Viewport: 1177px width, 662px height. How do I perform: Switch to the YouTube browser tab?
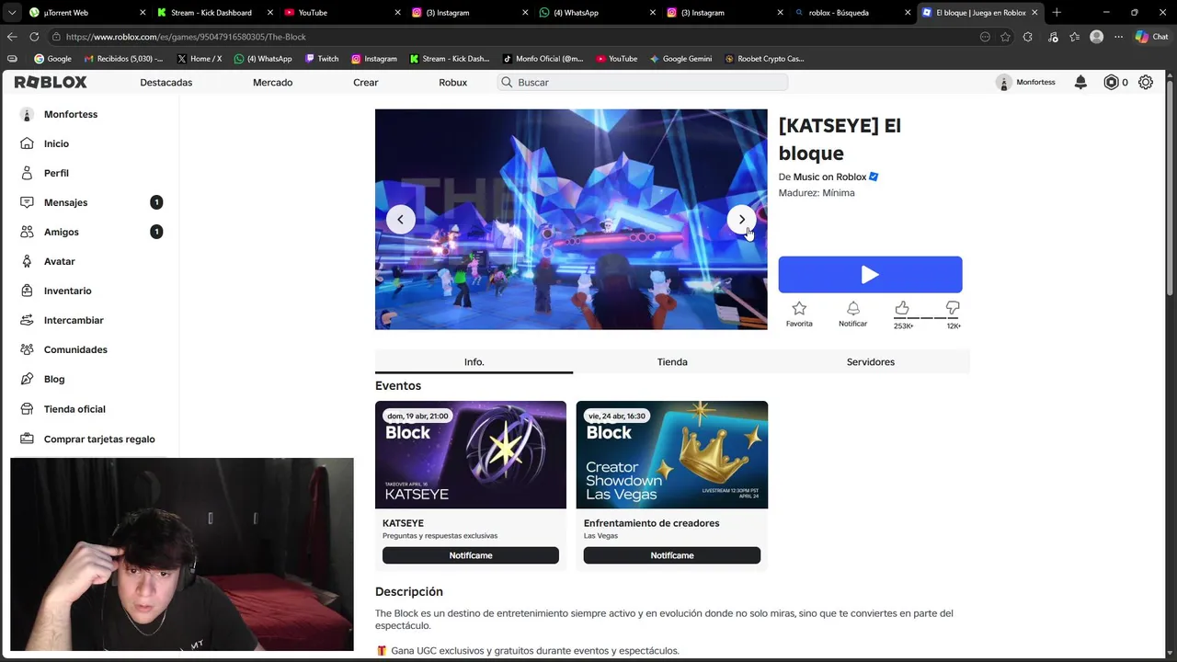tap(341, 12)
